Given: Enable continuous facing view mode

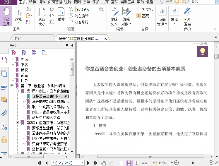Looking at the screenshot, I should click(145, 163).
